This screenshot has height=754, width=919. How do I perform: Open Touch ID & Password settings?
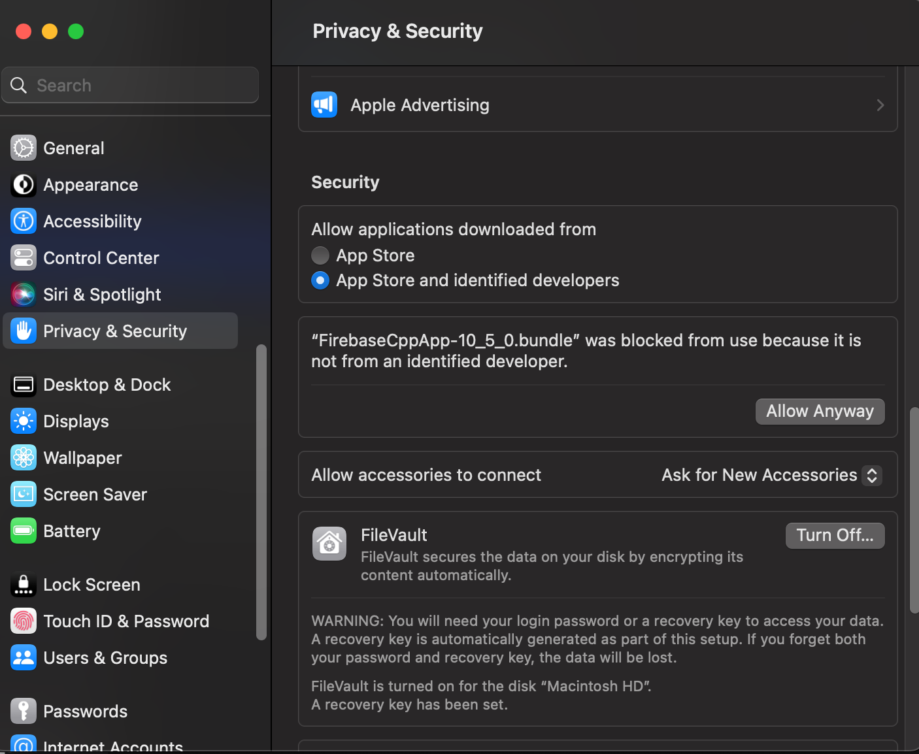pyautogui.click(x=120, y=621)
